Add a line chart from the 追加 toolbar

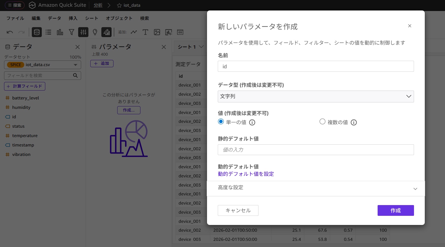tap(134, 32)
